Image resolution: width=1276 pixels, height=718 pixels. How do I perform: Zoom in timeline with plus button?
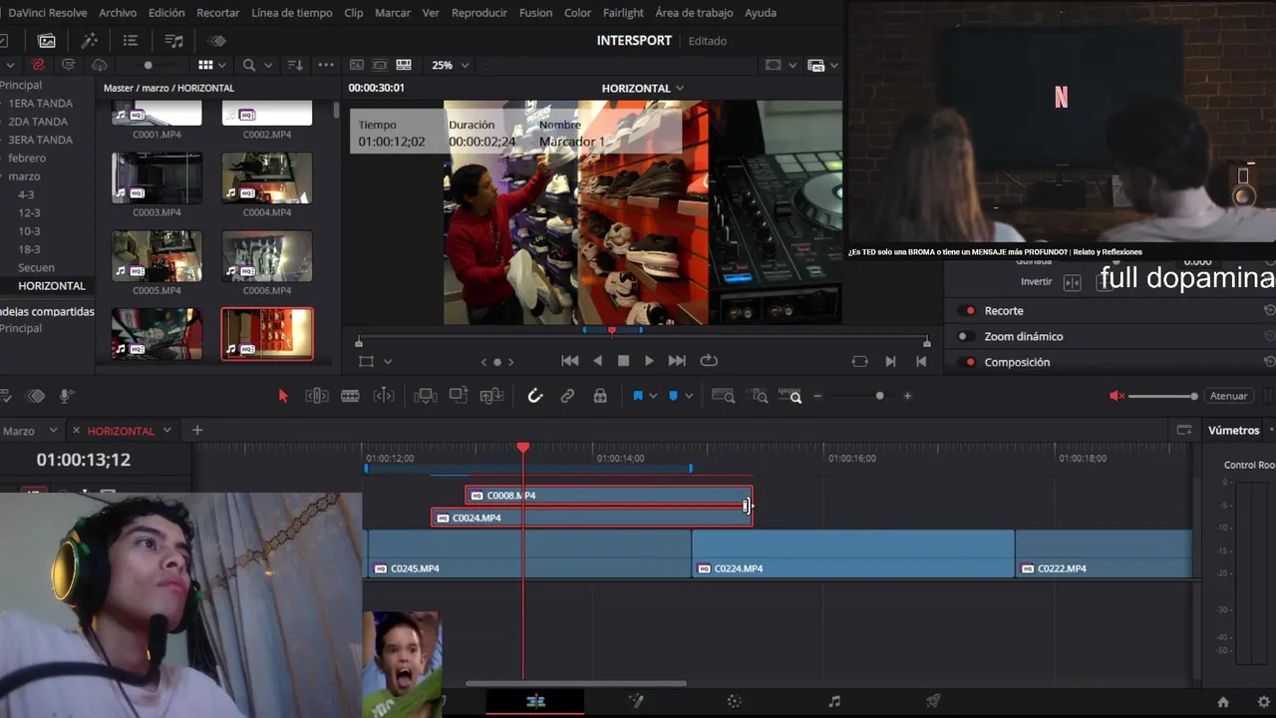coord(907,396)
